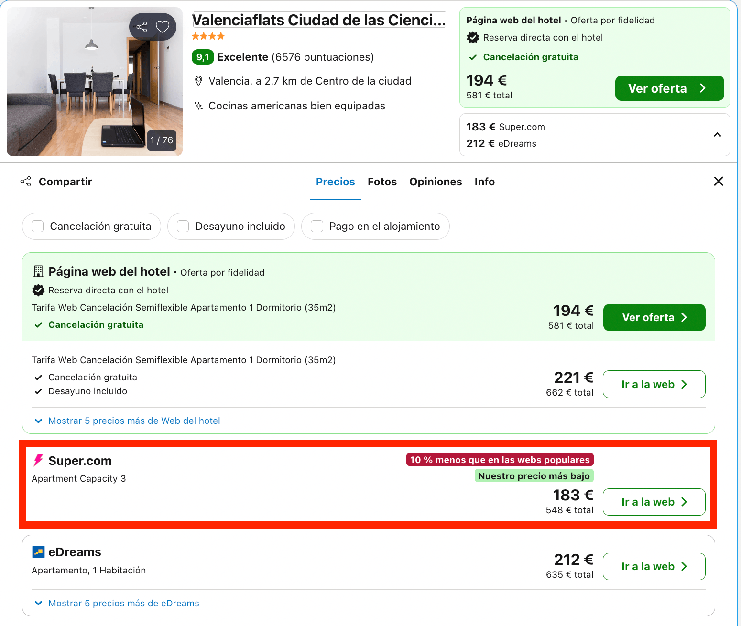Image resolution: width=741 pixels, height=626 pixels.
Task: Click the Nuestro precio más bajo badge
Action: [x=534, y=476]
